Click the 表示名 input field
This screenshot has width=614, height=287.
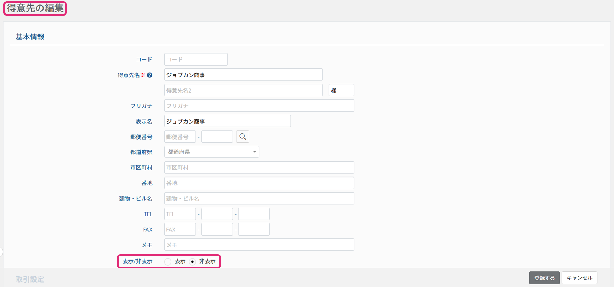click(x=227, y=121)
